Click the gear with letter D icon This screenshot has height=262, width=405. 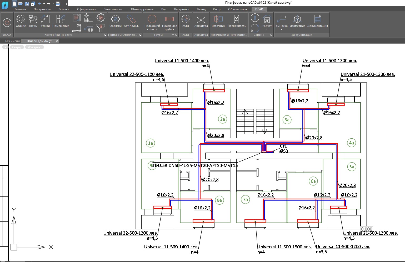(101, 18)
